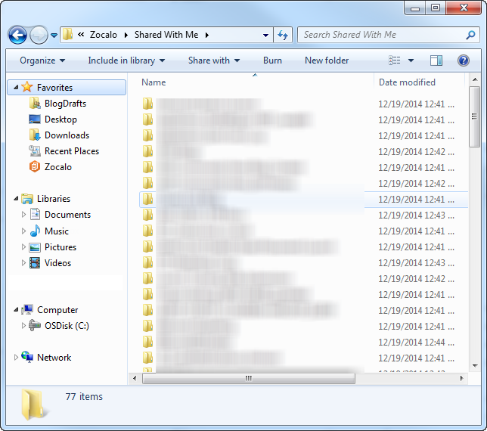Toggle the preview pane icon
The image size is (487, 431).
click(x=436, y=60)
